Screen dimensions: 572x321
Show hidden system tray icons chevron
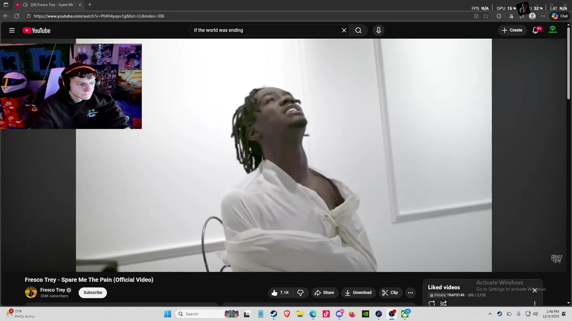click(x=490, y=314)
